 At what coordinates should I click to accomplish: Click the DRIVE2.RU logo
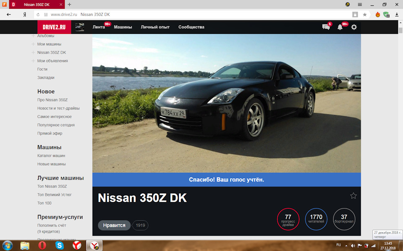click(54, 27)
